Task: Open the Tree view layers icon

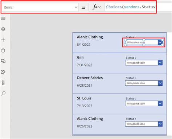Action: click(3, 29)
